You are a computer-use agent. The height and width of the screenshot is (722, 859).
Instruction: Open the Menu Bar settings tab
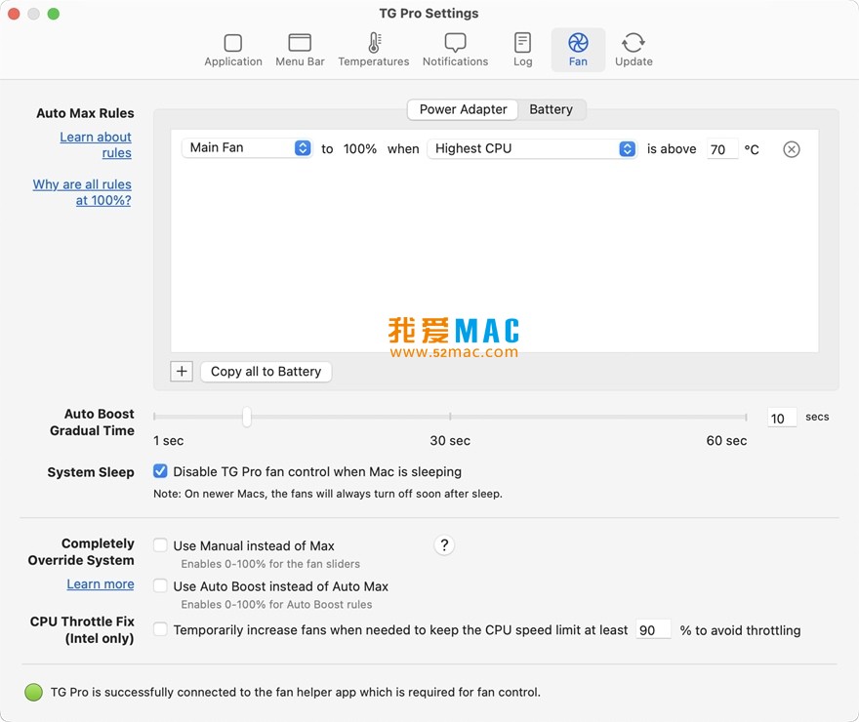click(x=300, y=50)
